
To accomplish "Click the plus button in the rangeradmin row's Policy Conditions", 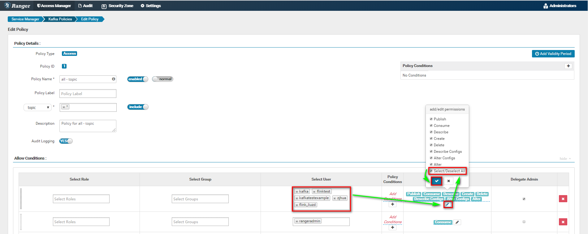I will coord(392,228).
